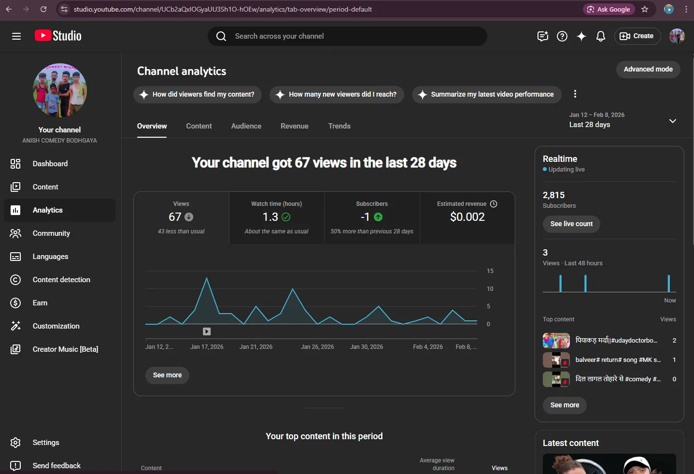The width and height of the screenshot is (694, 474).
Task: Open more suggestions three-dot menu
Action: tap(575, 94)
